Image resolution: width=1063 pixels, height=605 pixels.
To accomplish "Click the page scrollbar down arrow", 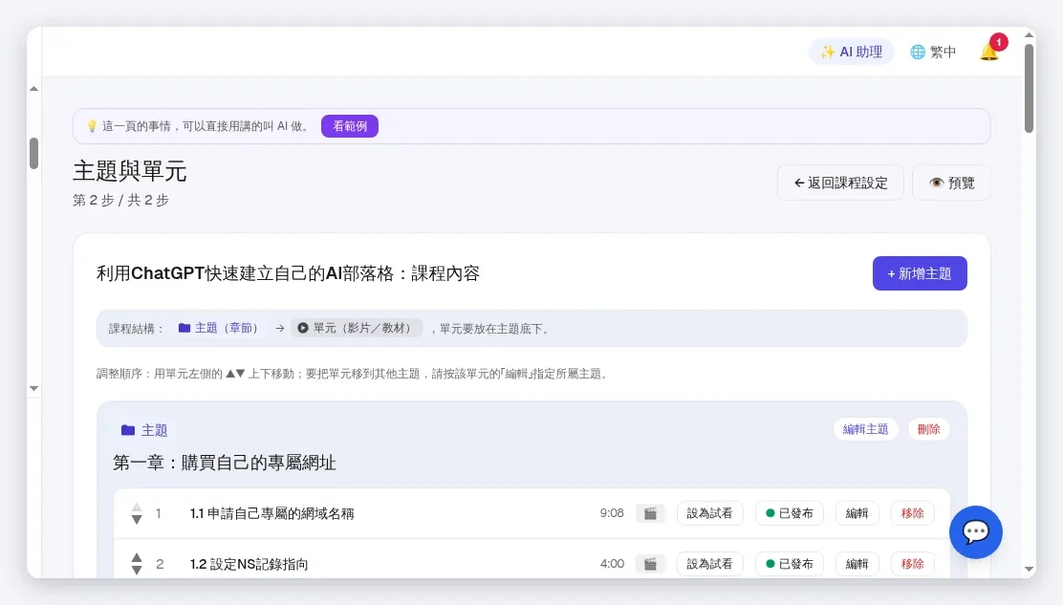I will (x=1030, y=569).
